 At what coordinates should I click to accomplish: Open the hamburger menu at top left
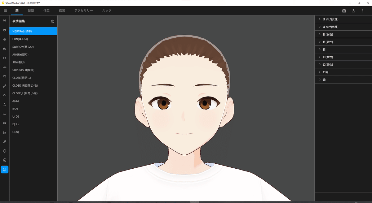point(5,10)
